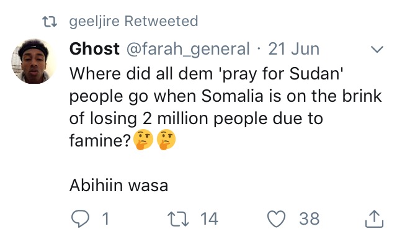Image resolution: width=397 pixels, height=234 pixels.
Task: Open the 21 Jun tweet timestamp
Action: click(293, 49)
